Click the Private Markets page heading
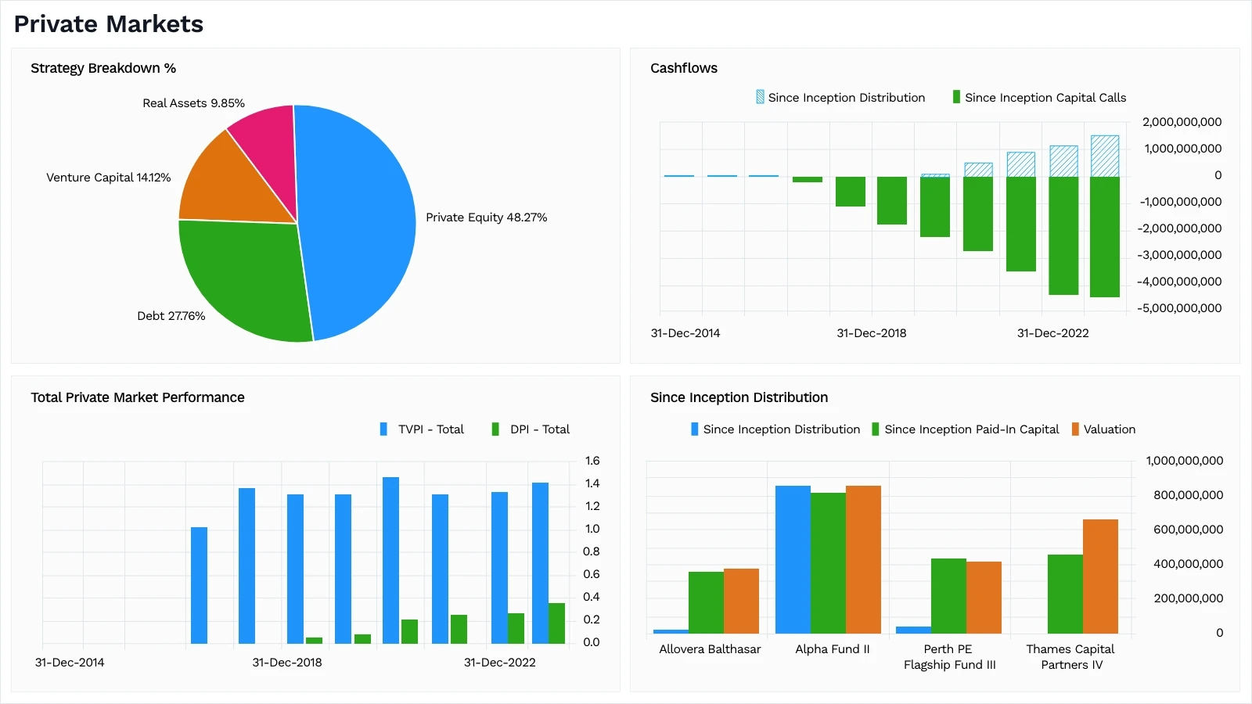1252x704 pixels. [107, 24]
